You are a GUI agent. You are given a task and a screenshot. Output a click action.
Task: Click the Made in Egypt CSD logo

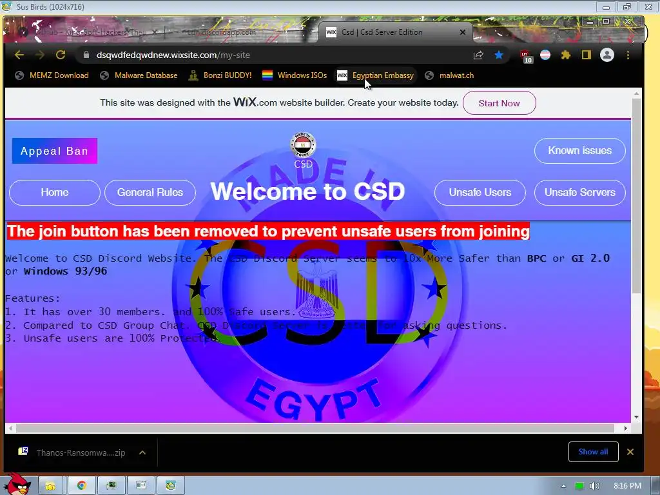click(303, 145)
